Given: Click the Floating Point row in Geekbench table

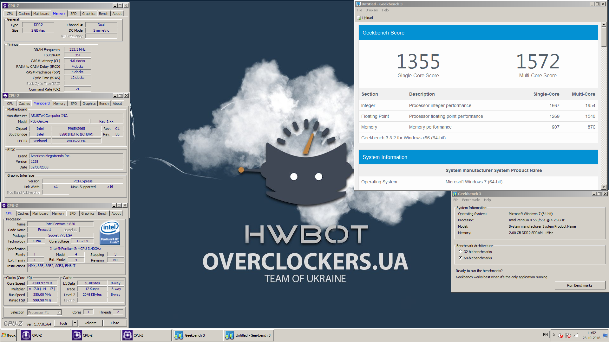Looking at the screenshot, I should pos(478,116).
